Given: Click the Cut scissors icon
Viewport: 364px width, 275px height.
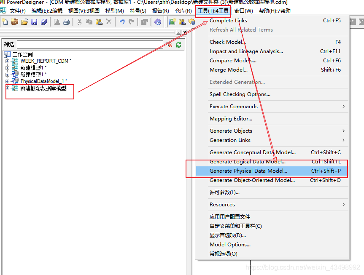Looking at the screenshot, I should click(79, 22).
